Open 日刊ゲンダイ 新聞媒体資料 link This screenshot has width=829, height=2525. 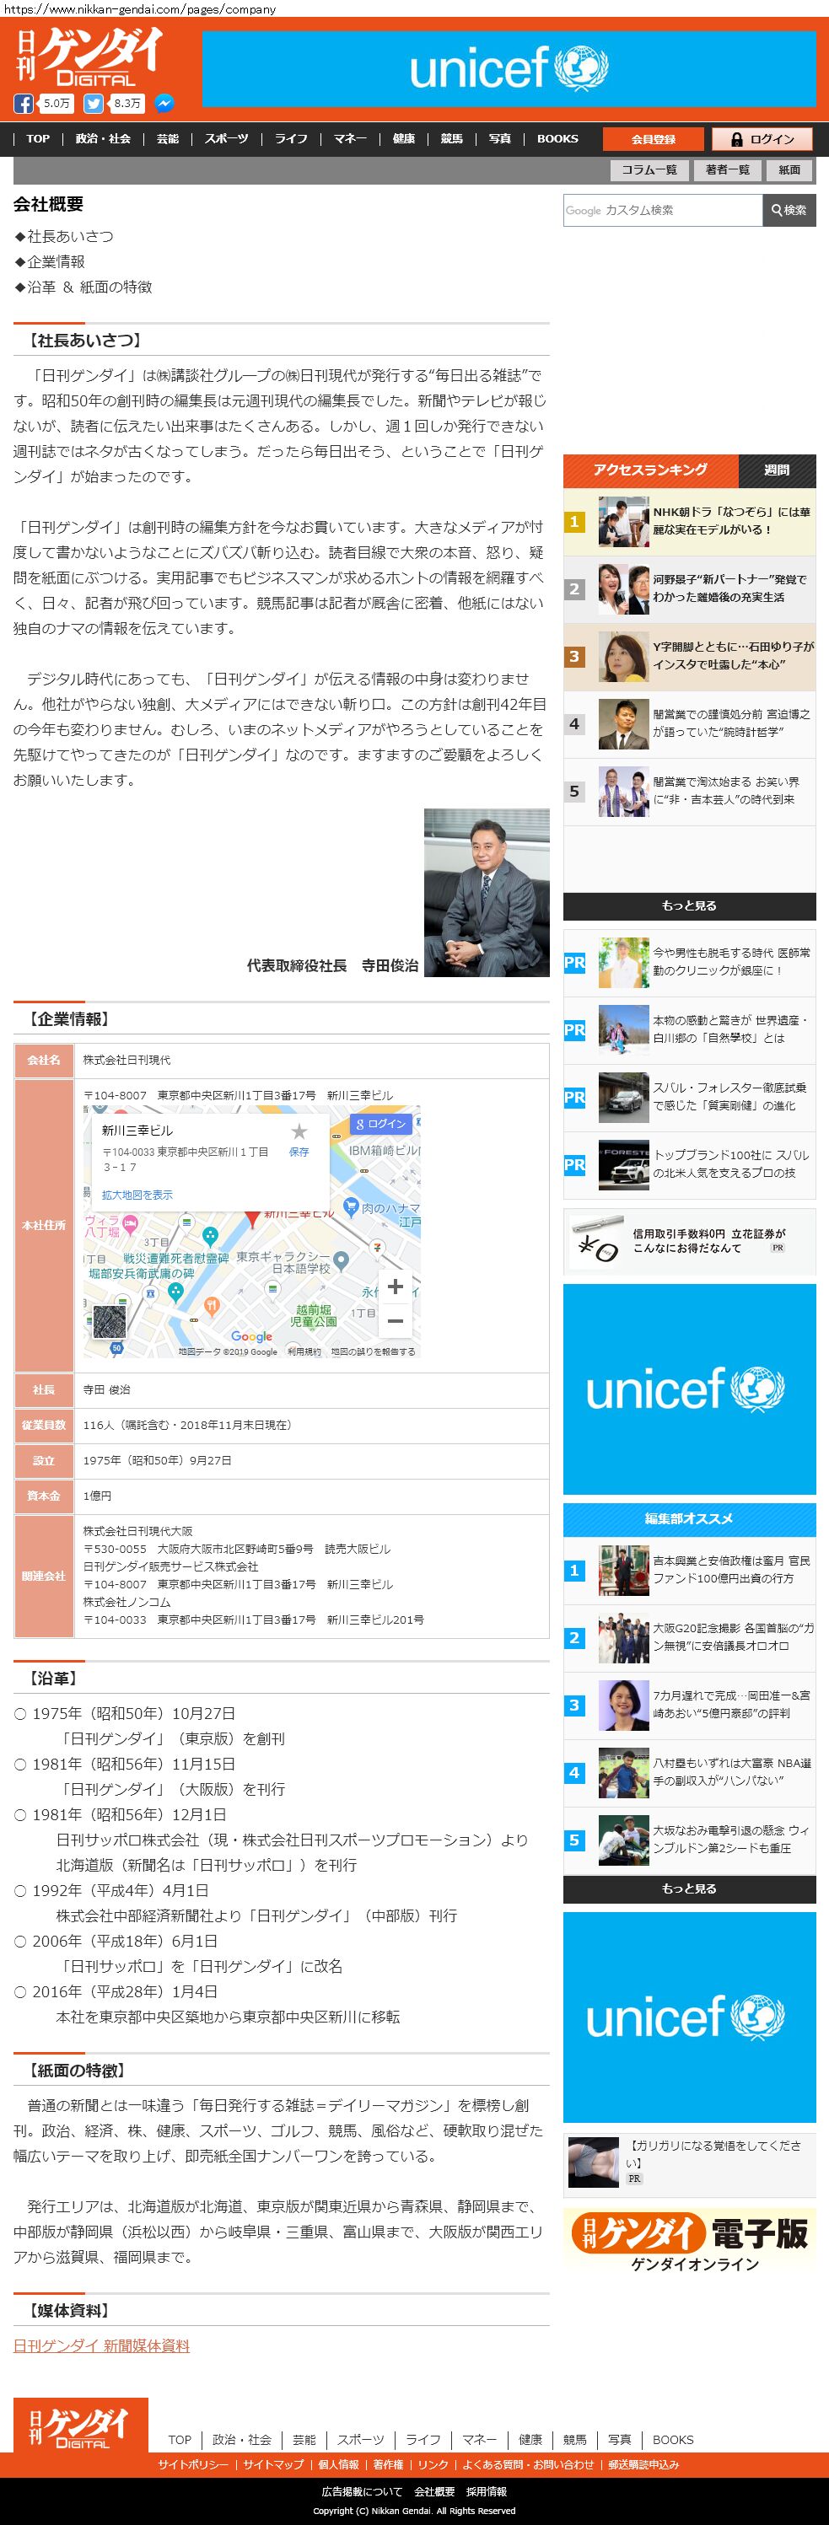(101, 2345)
